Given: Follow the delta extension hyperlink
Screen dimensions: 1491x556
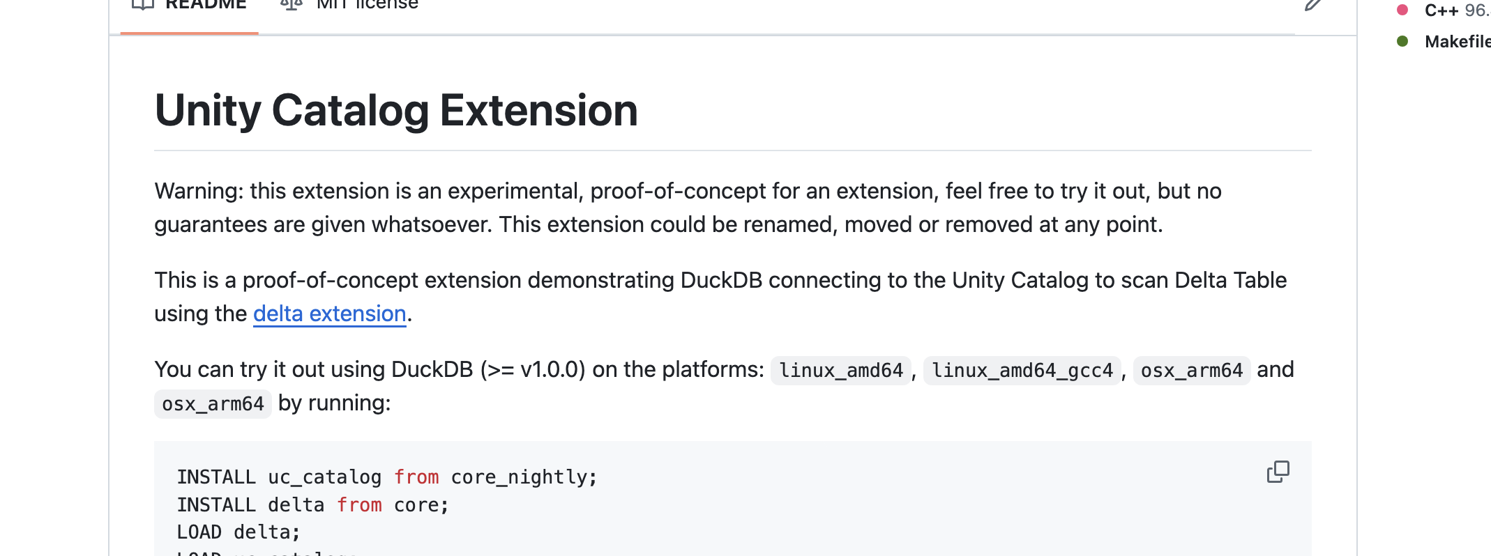Looking at the screenshot, I should [329, 314].
